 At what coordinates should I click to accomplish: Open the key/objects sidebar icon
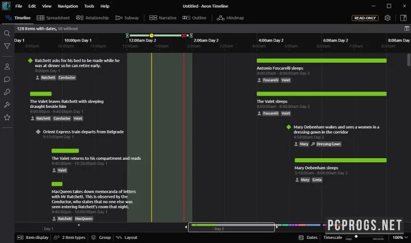(x=7, y=92)
